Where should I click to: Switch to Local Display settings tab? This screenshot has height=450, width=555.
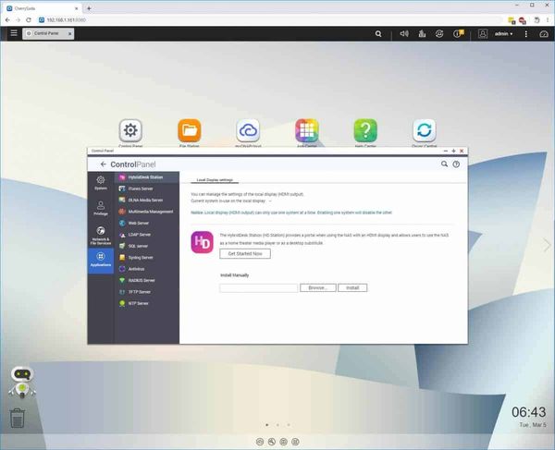tap(215, 180)
